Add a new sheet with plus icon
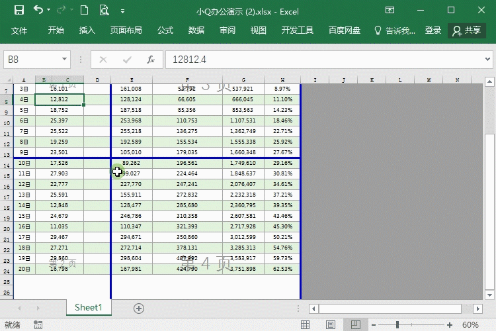 pos(139,308)
